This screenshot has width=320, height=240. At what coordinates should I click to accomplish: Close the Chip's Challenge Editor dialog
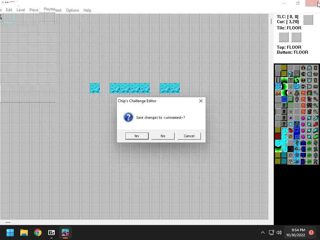coord(201,101)
